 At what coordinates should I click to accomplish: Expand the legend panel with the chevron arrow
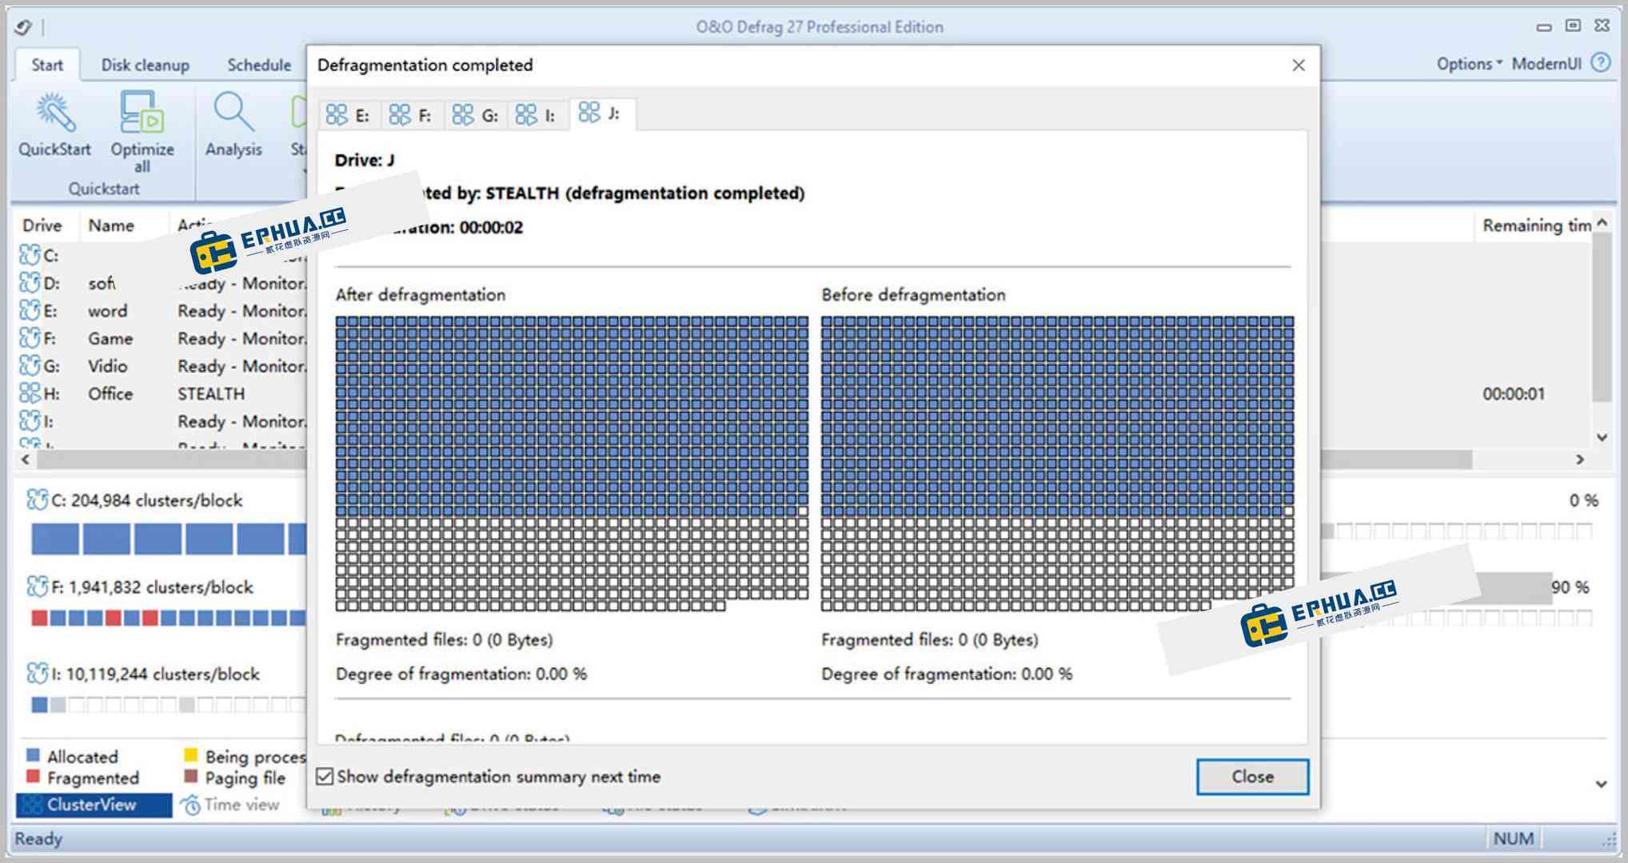tap(1601, 784)
